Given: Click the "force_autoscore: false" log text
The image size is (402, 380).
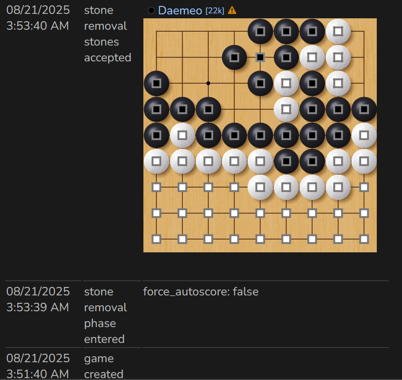Looking at the screenshot, I should (x=201, y=291).
